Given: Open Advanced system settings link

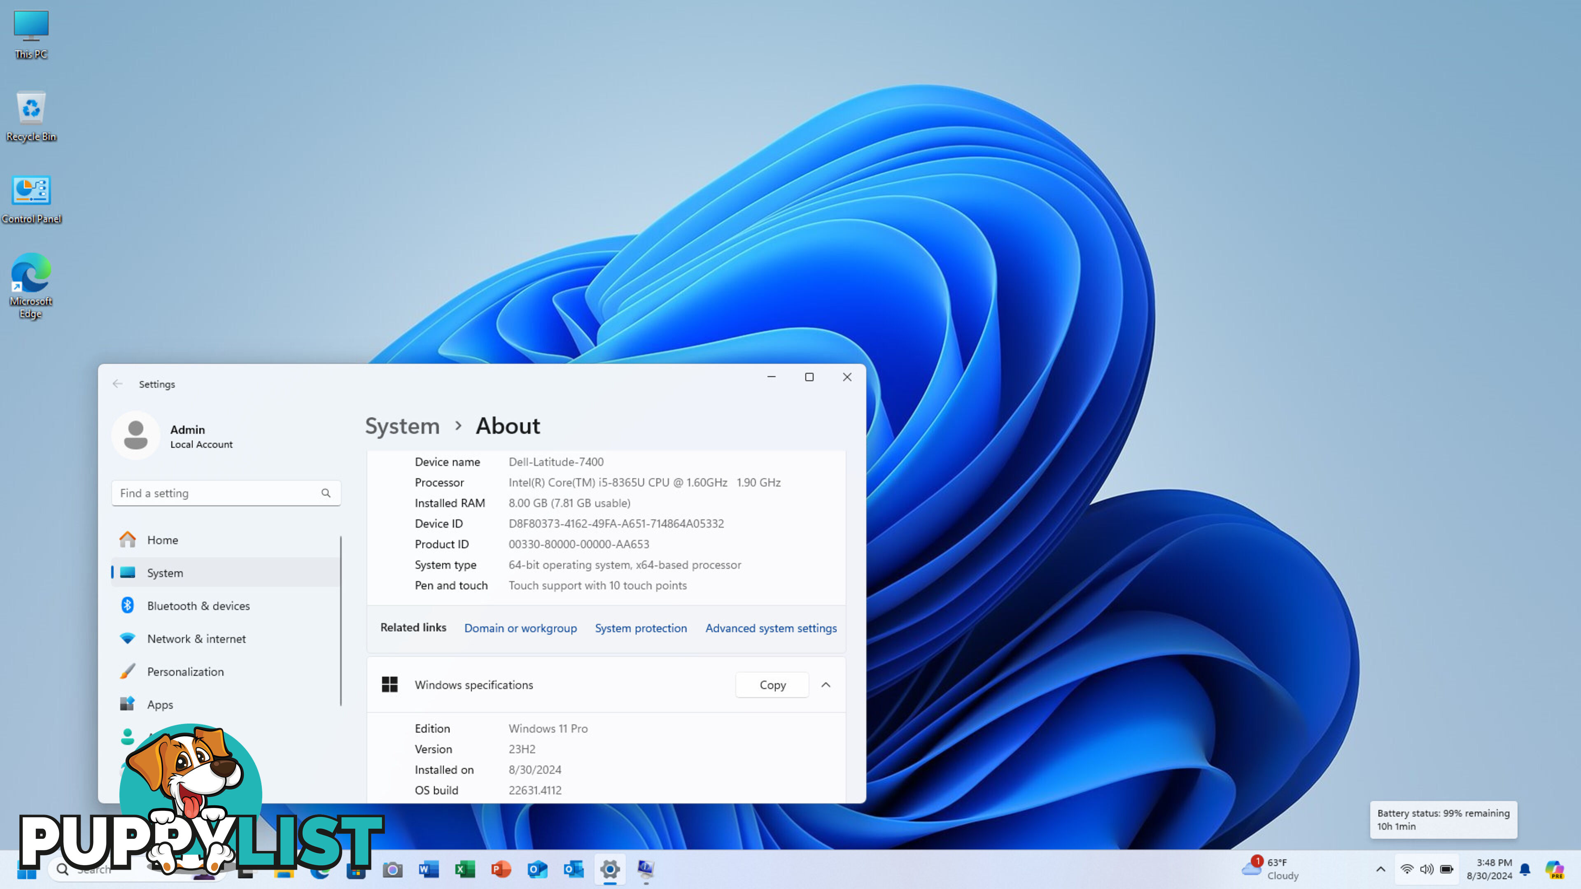Looking at the screenshot, I should click(771, 628).
